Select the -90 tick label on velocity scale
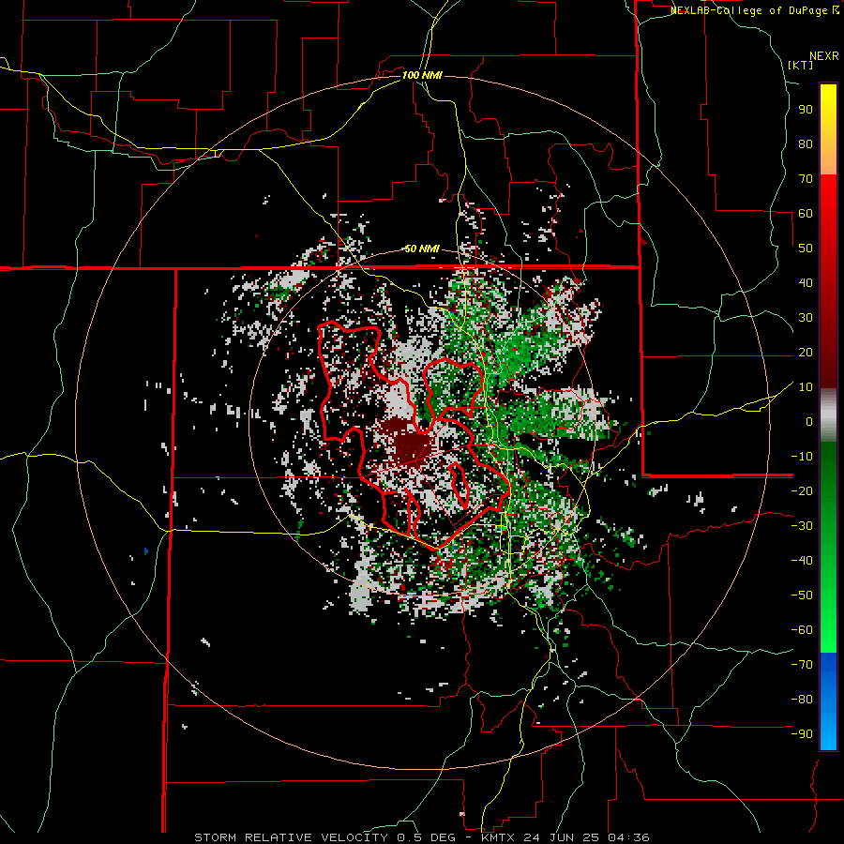Screen dimensions: 844x844 click(x=802, y=734)
